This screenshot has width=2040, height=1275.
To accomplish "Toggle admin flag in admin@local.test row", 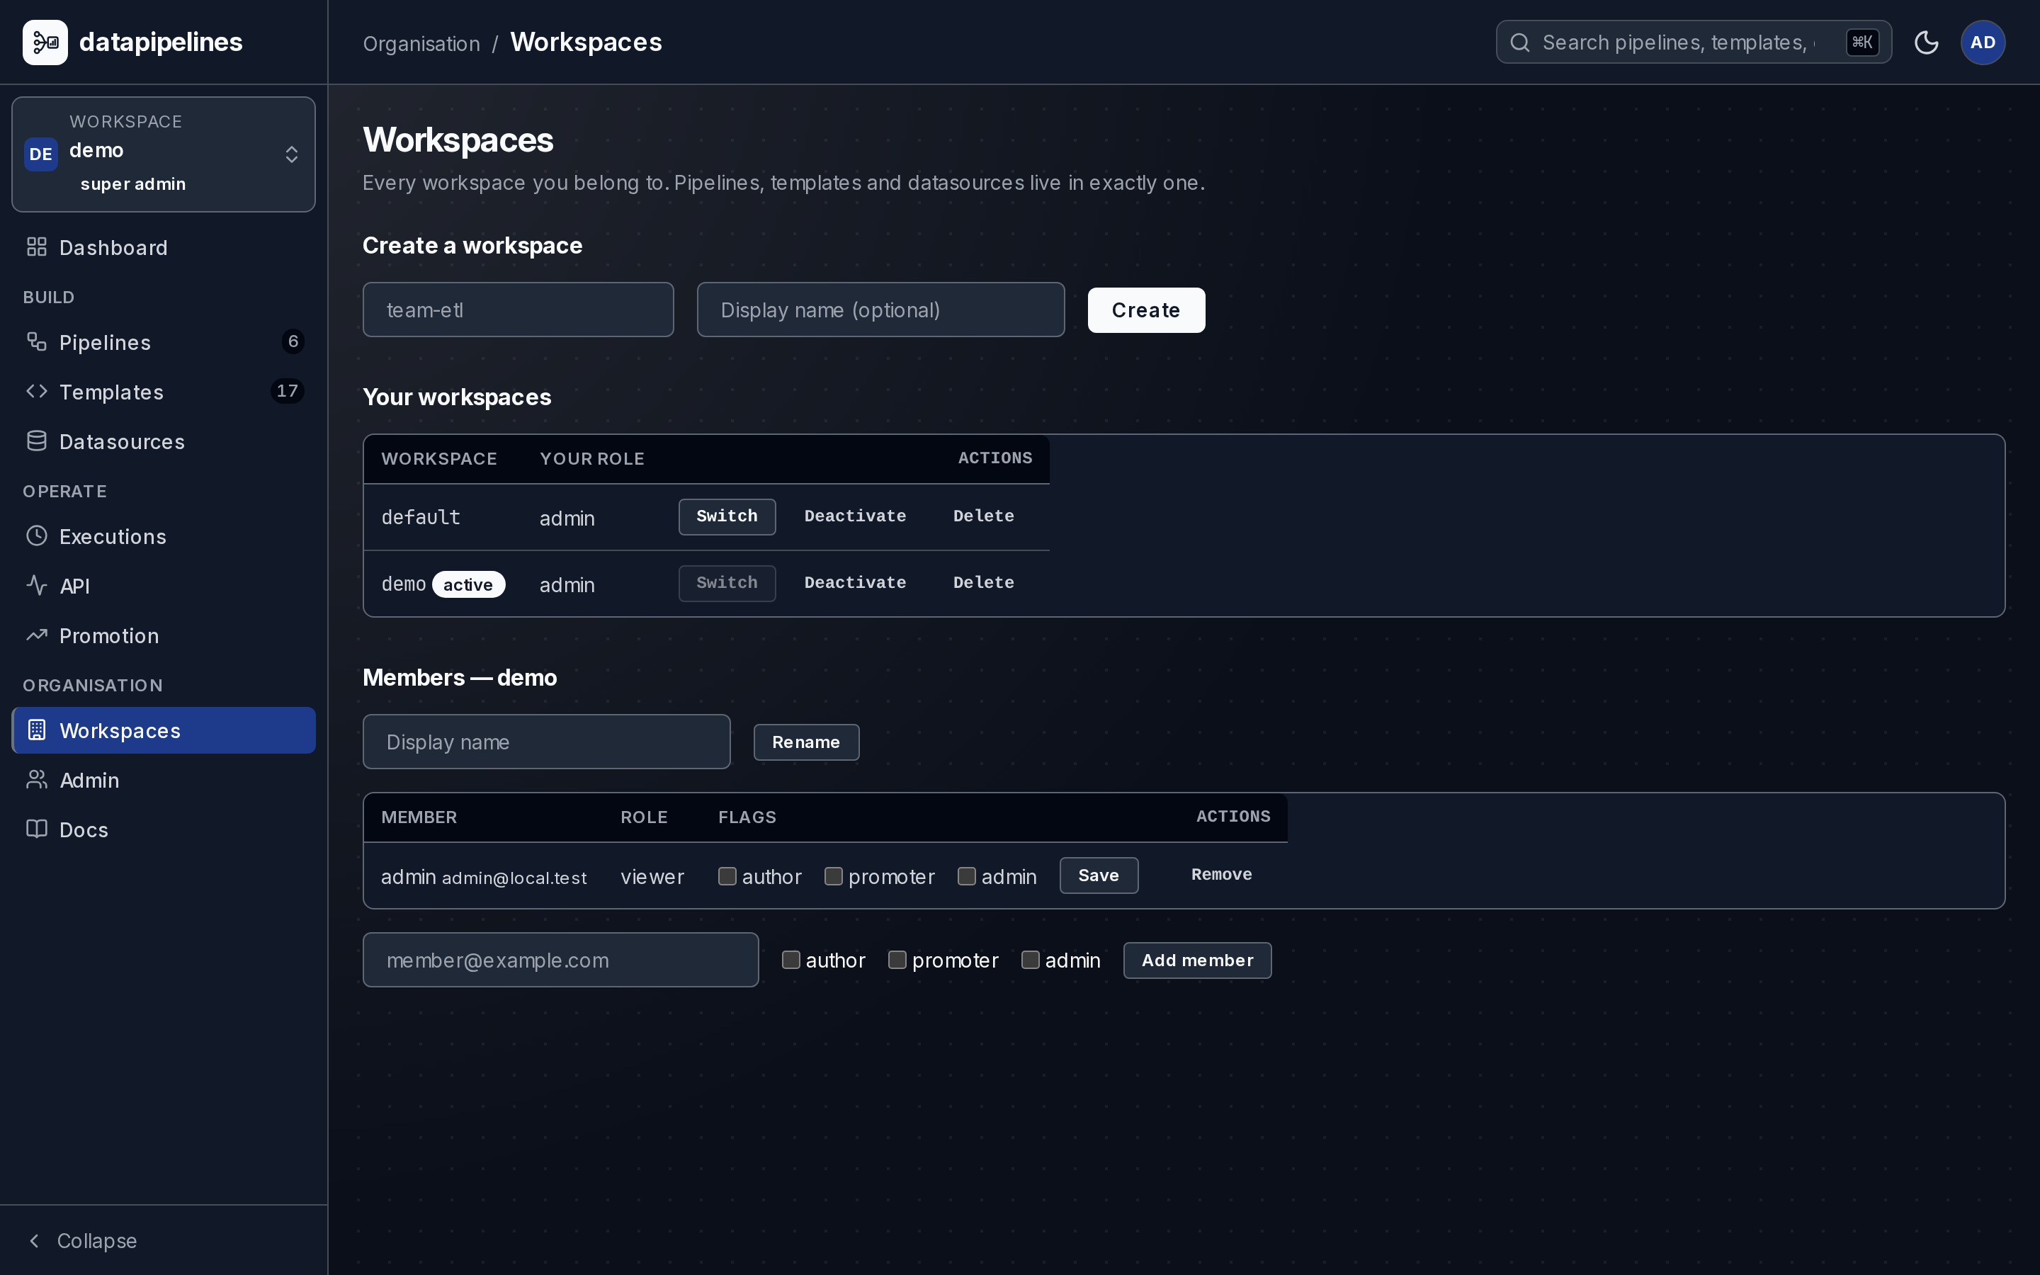I will (967, 876).
